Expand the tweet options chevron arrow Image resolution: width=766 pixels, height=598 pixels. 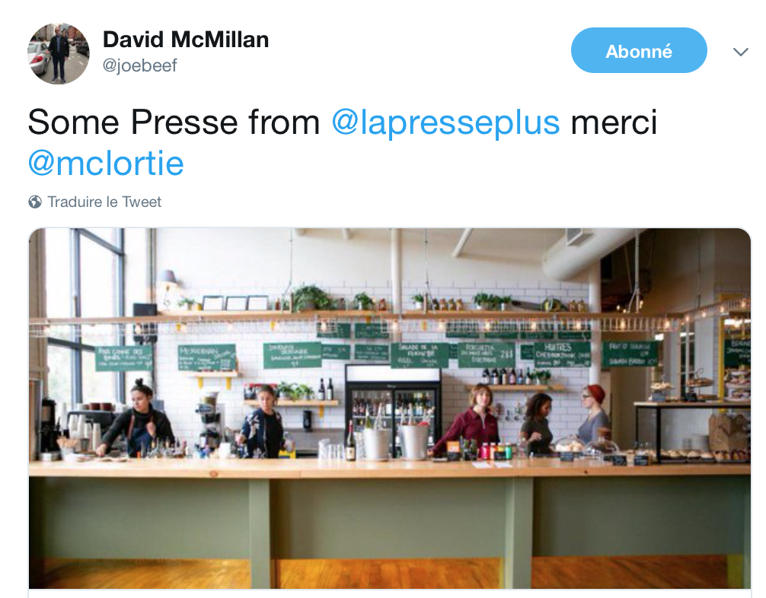coord(741,52)
